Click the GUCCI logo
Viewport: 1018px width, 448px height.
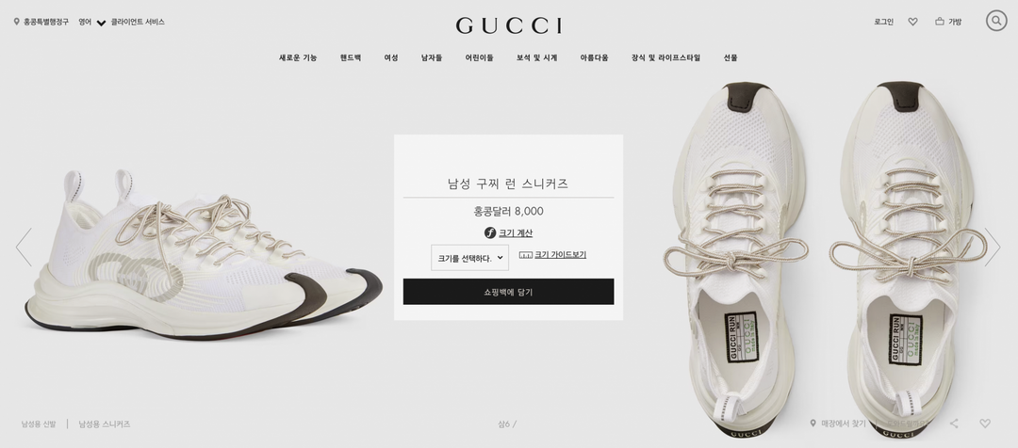pyautogui.click(x=509, y=25)
